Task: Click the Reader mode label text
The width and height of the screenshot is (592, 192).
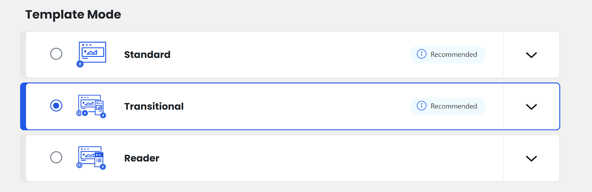Action: coord(142,158)
